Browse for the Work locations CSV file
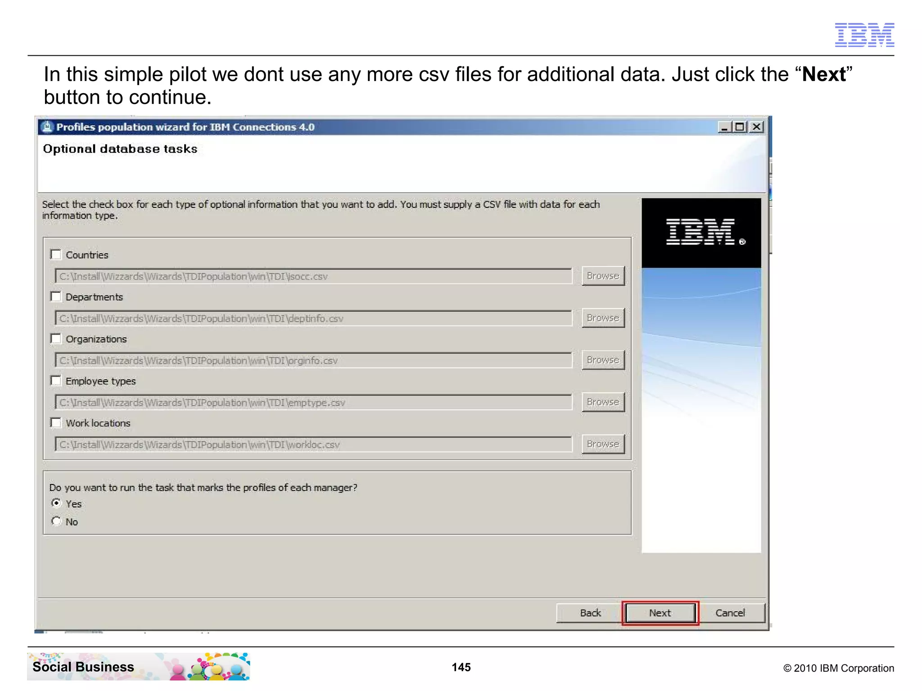This screenshot has height=691, width=922. point(603,444)
